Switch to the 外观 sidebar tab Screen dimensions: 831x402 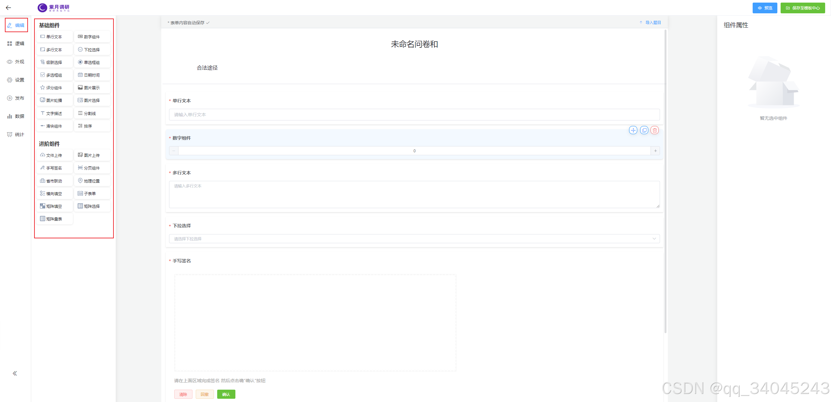(x=16, y=62)
